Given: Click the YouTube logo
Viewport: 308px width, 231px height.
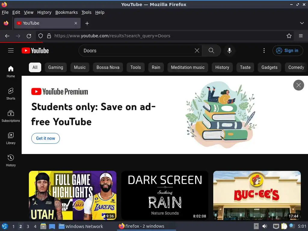Looking at the screenshot, I should 35,51.
